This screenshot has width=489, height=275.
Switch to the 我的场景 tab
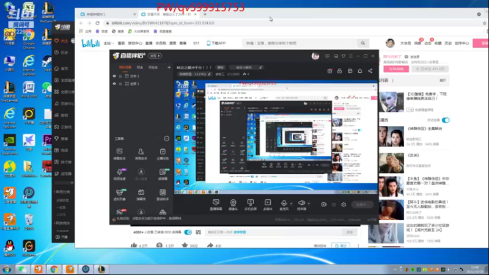[125, 67]
